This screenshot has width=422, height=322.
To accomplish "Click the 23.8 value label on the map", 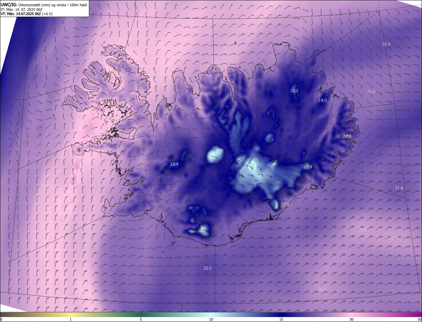I will 371,92.
